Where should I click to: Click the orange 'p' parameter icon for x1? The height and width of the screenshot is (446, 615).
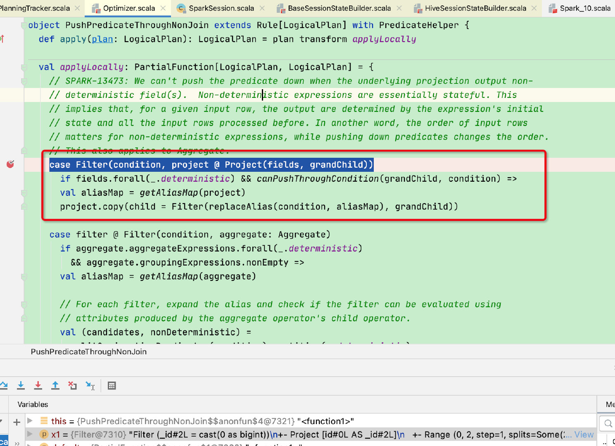(44, 434)
